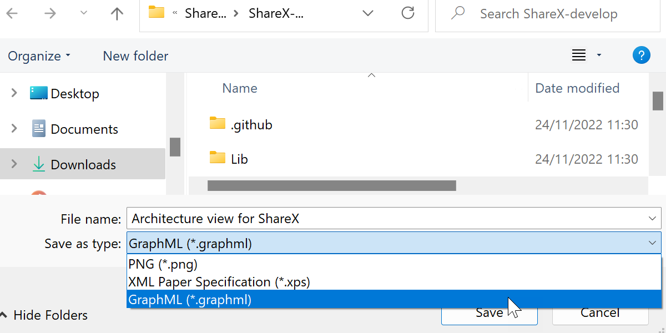Open recent locations dropdown arrow
Image resolution: width=666 pixels, height=333 pixels.
coord(84,14)
